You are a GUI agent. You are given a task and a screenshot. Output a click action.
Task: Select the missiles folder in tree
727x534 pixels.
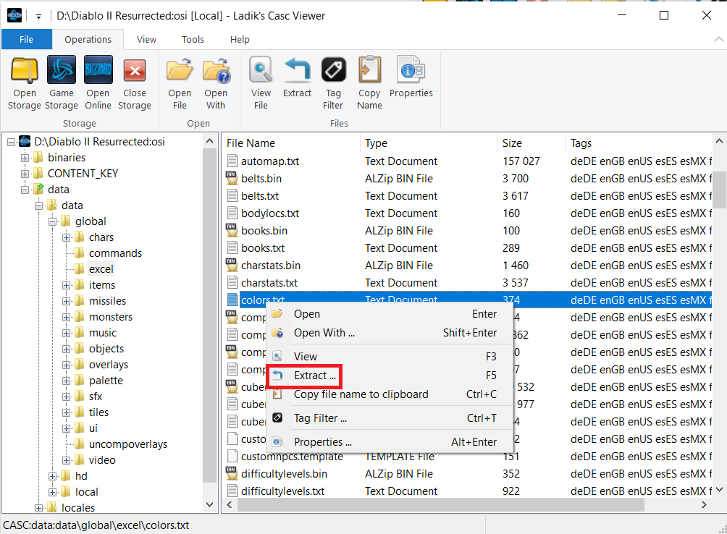[x=108, y=301]
